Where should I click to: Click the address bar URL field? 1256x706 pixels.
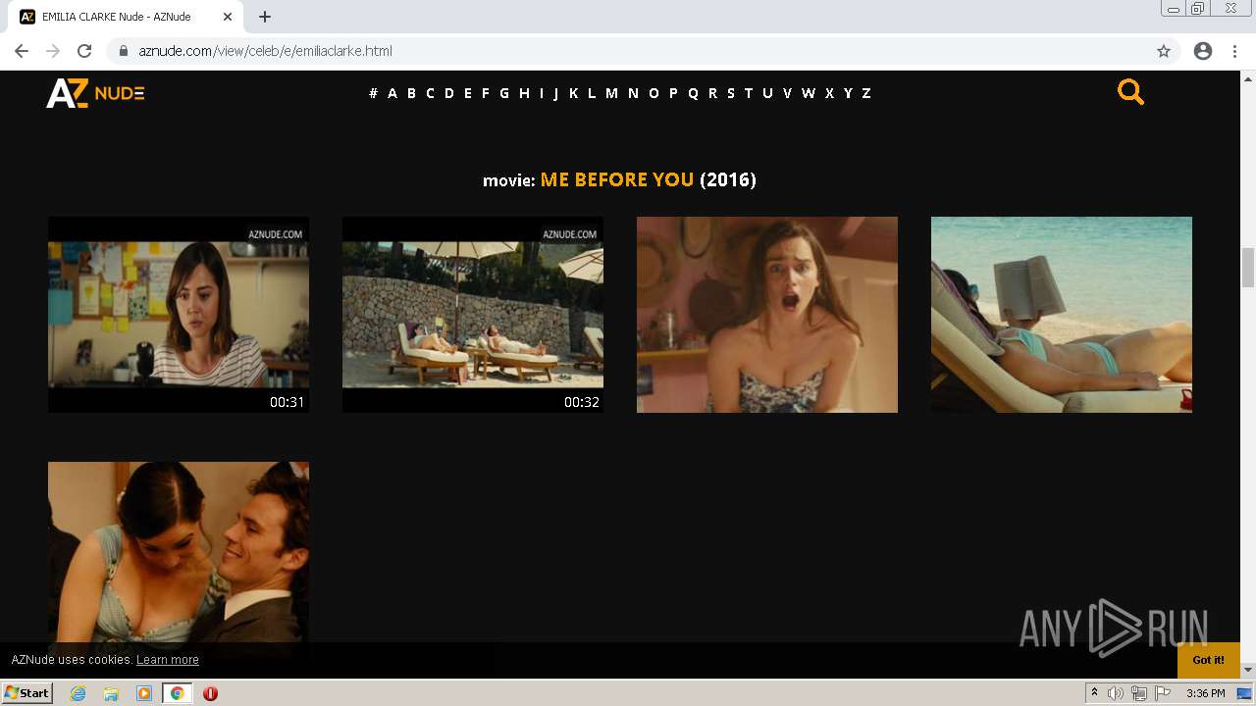point(628,51)
